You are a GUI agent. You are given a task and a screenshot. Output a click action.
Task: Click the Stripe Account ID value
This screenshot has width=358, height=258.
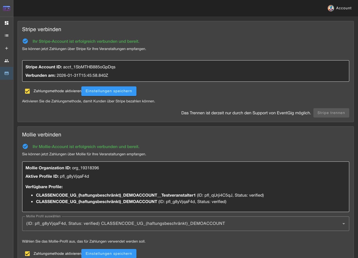tap(89, 67)
